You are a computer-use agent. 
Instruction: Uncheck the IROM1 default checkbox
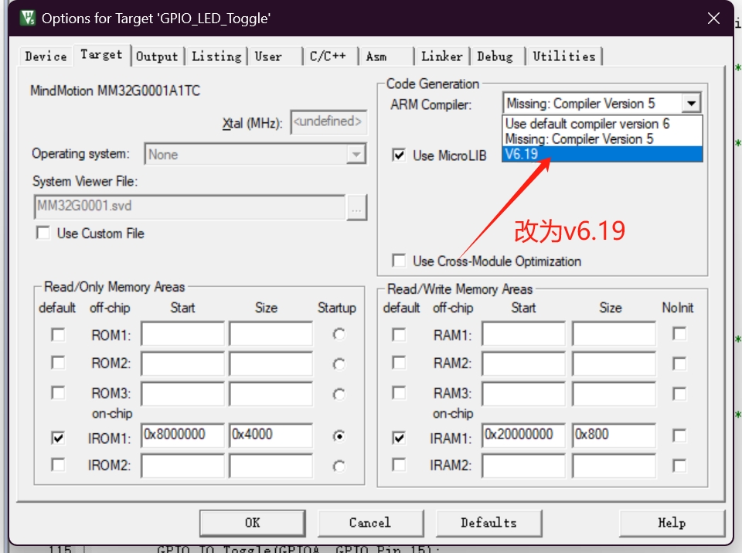pyautogui.click(x=58, y=438)
